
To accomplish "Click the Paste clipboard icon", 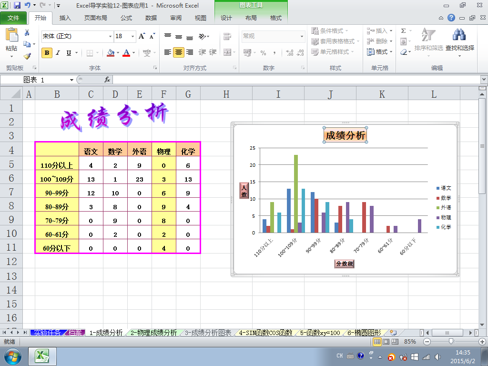I will 12,35.
